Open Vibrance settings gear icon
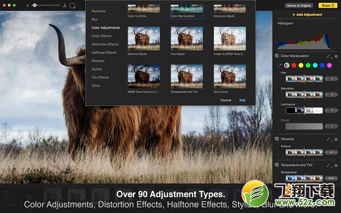 click(336, 139)
